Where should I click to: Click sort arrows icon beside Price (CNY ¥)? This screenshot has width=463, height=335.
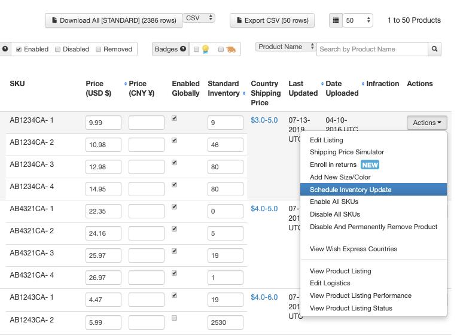126,84
